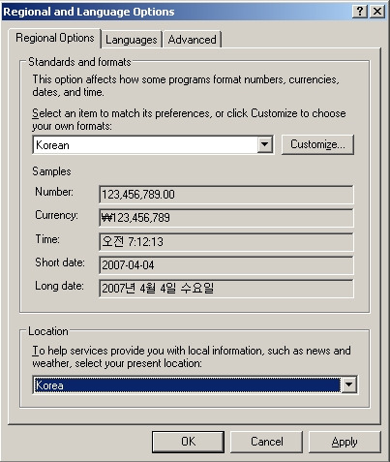Image resolution: width=390 pixels, height=462 pixels.
Task: Select the Korean standards and formats combo box
Action: (153, 144)
